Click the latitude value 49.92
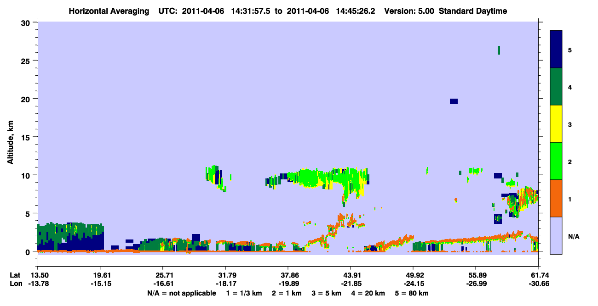The image size is (598, 306). coord(413,275)
